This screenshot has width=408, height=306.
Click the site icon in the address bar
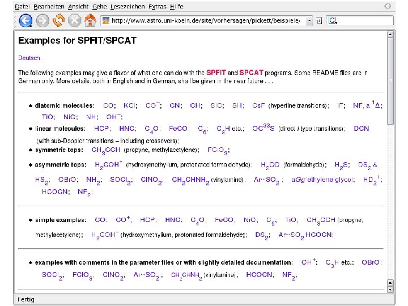coord(105,20)
